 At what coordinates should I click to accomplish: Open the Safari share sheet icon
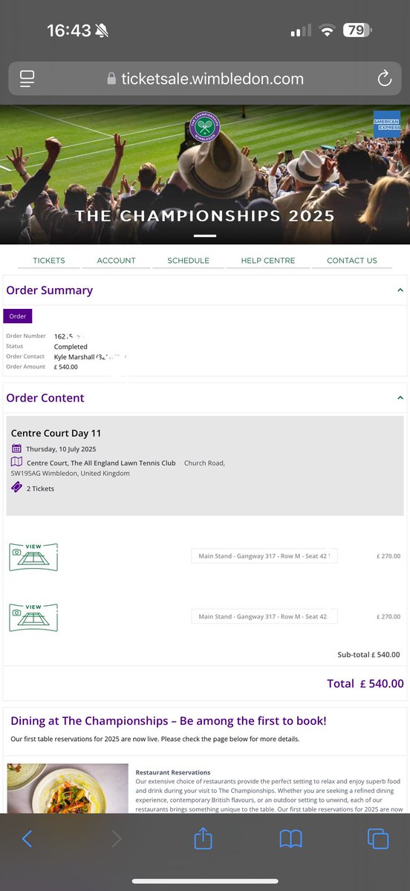(x=204, y=838)
